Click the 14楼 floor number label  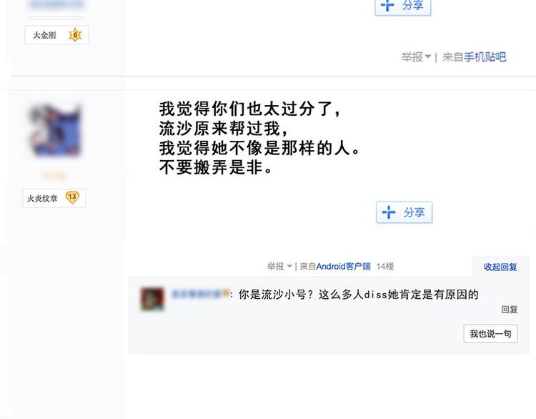click(x=385, y=266)
